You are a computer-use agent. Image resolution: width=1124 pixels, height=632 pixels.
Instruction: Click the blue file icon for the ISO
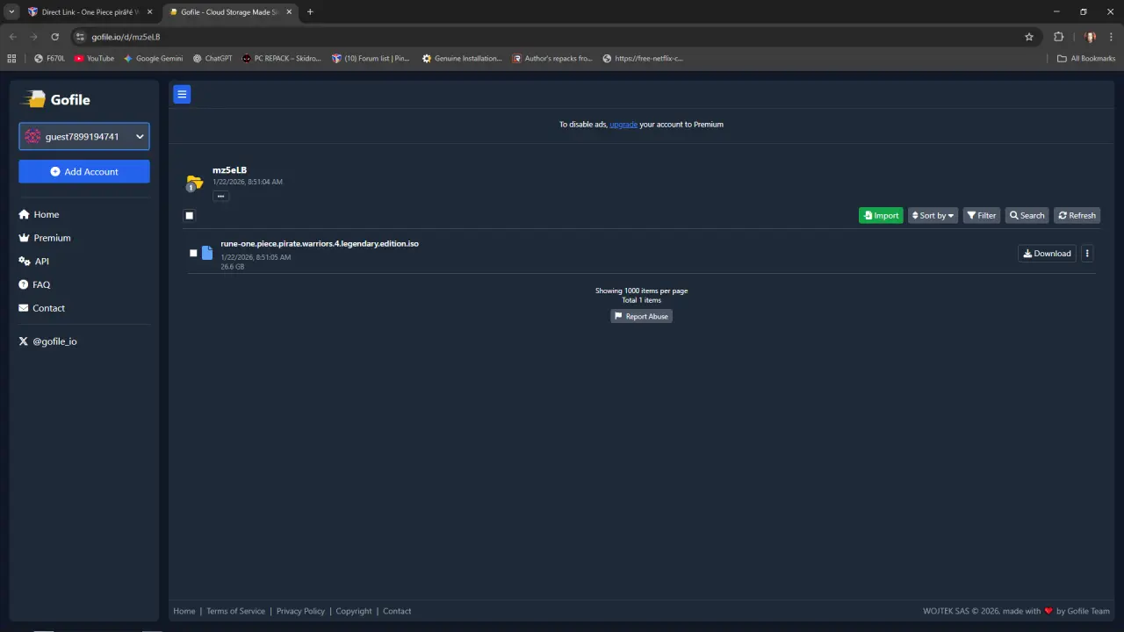(207, 253)
